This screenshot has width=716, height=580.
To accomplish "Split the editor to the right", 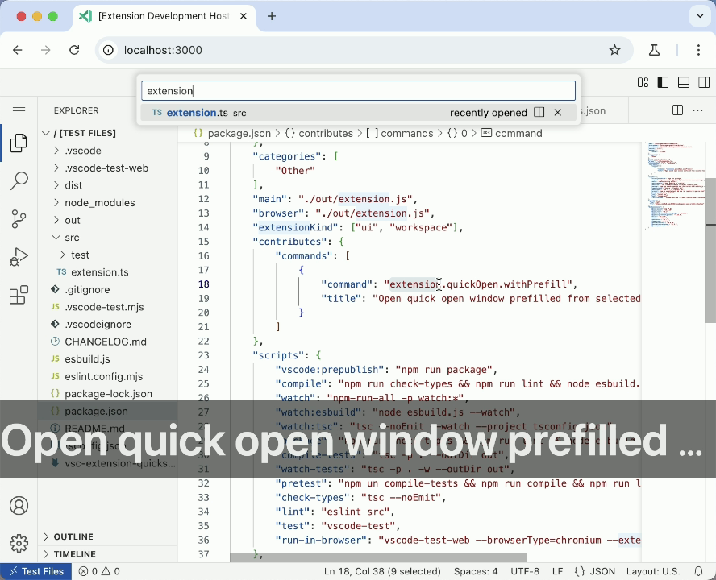I will pyautogui.click(x=677, y=110).
